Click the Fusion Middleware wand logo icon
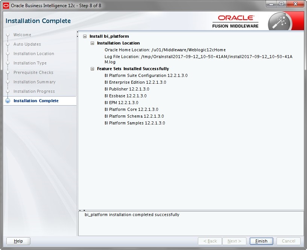Image resolution: width=307 pixels, height=250 pixels. click(x=280, y=22)
